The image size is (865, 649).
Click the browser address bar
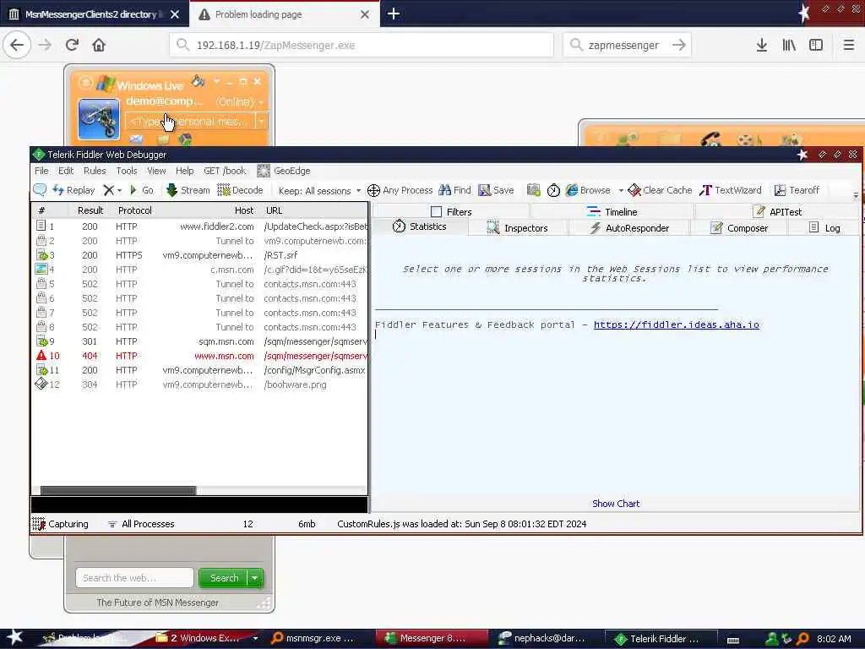[x=362, y=45]
